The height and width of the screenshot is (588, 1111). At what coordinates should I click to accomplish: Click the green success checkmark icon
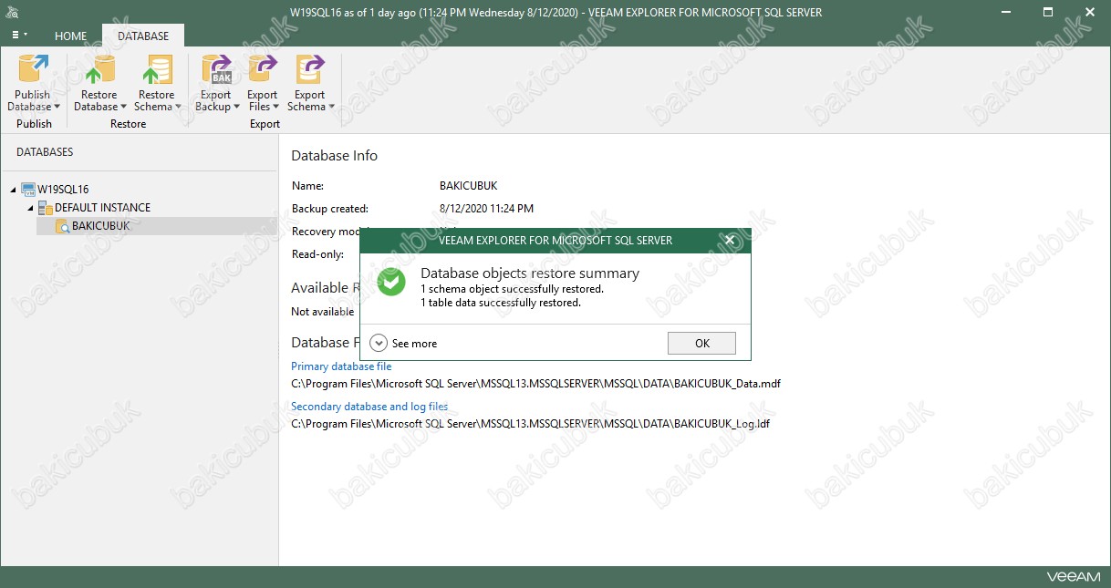392,282
